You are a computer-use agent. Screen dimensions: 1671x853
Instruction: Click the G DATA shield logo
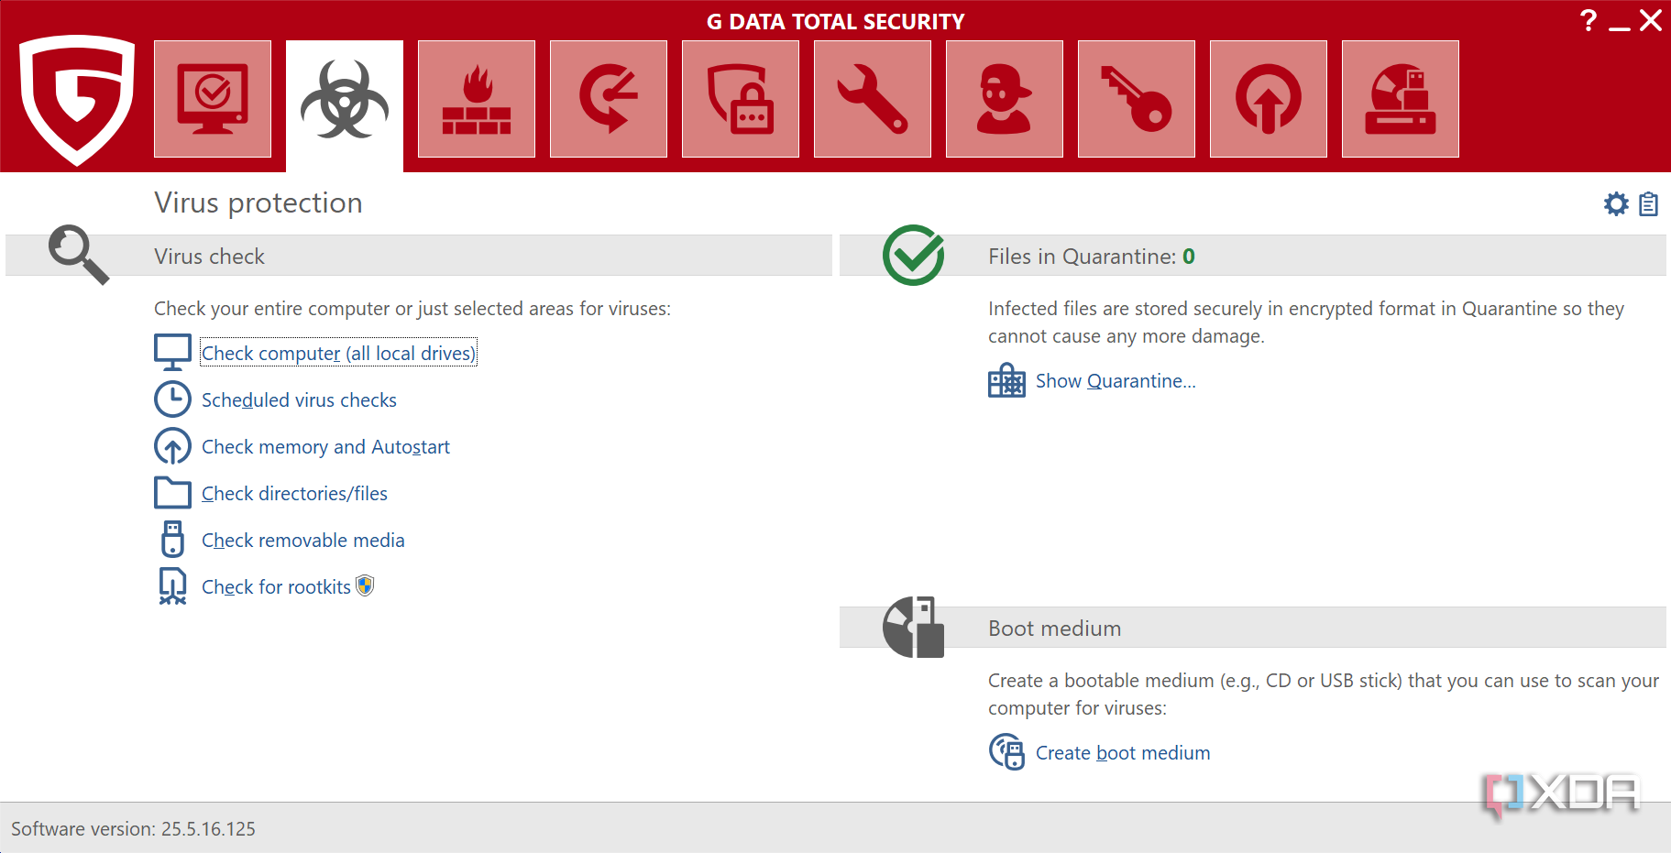[78, 100]
